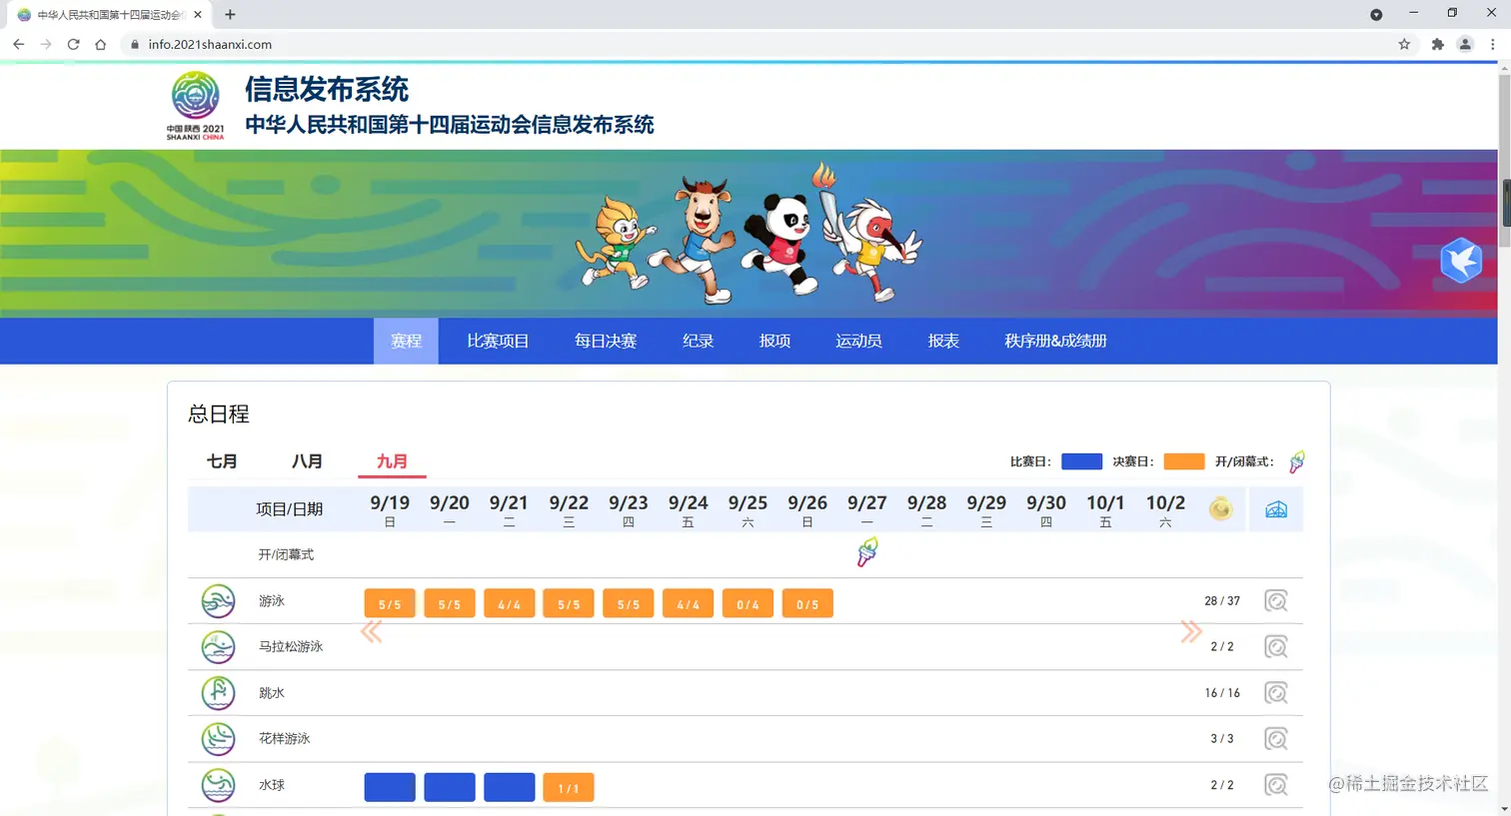Click the orange 决赛日 legend swatch
Viewport: 1511px width, 816px height.
(1183, 461)
